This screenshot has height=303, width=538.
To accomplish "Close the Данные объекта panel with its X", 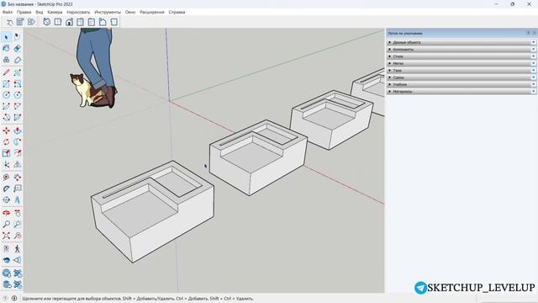I will pos(534,42).
